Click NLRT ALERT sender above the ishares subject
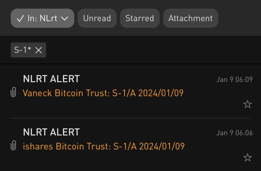 (x=51, y=132)
